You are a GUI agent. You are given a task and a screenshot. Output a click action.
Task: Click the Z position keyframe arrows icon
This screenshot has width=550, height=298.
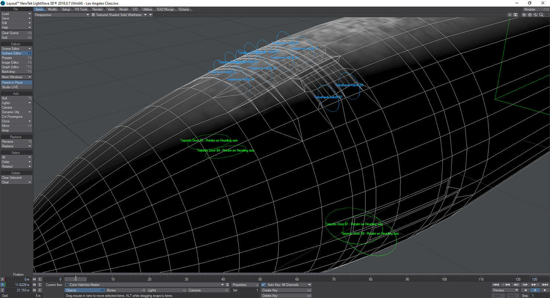point(35,290)
